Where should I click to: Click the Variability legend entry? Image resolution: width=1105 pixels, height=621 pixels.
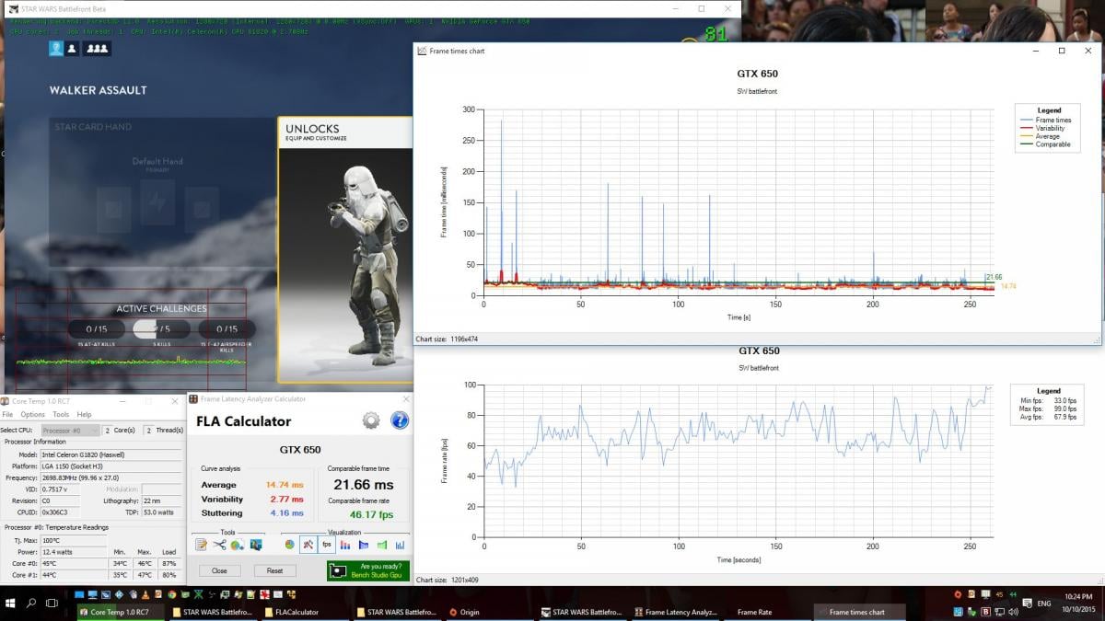[1043, 128]
